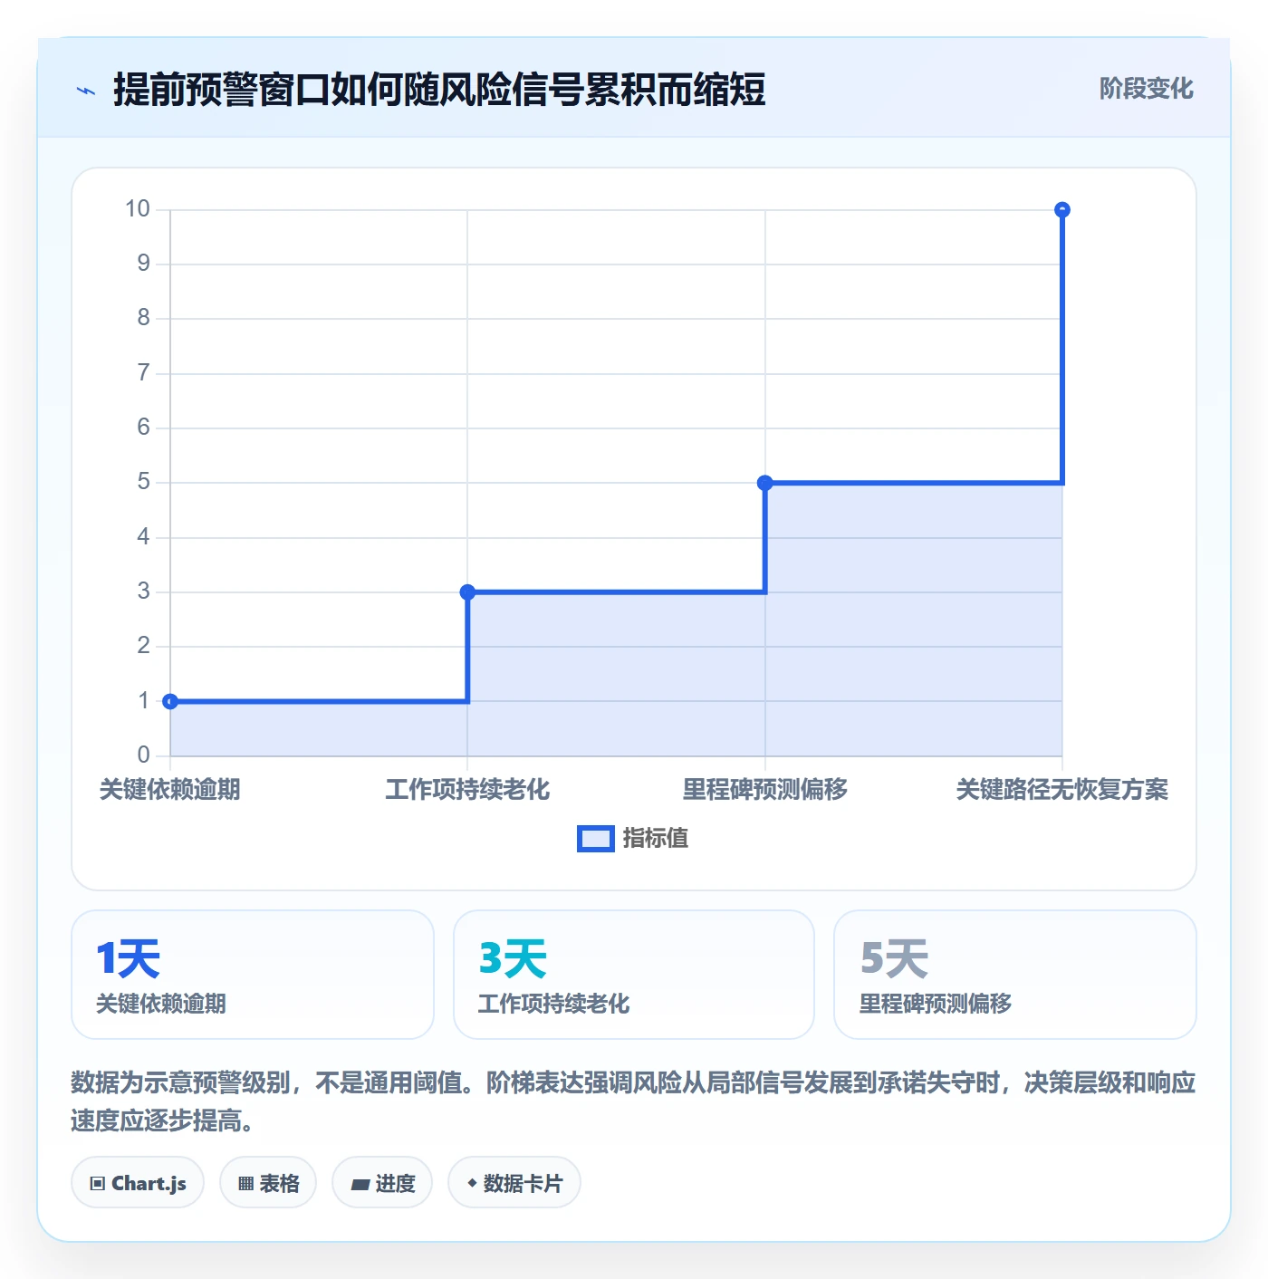Click the 数据卡片 tag chip
Screen dimensions: 1268x1279
514,1182
